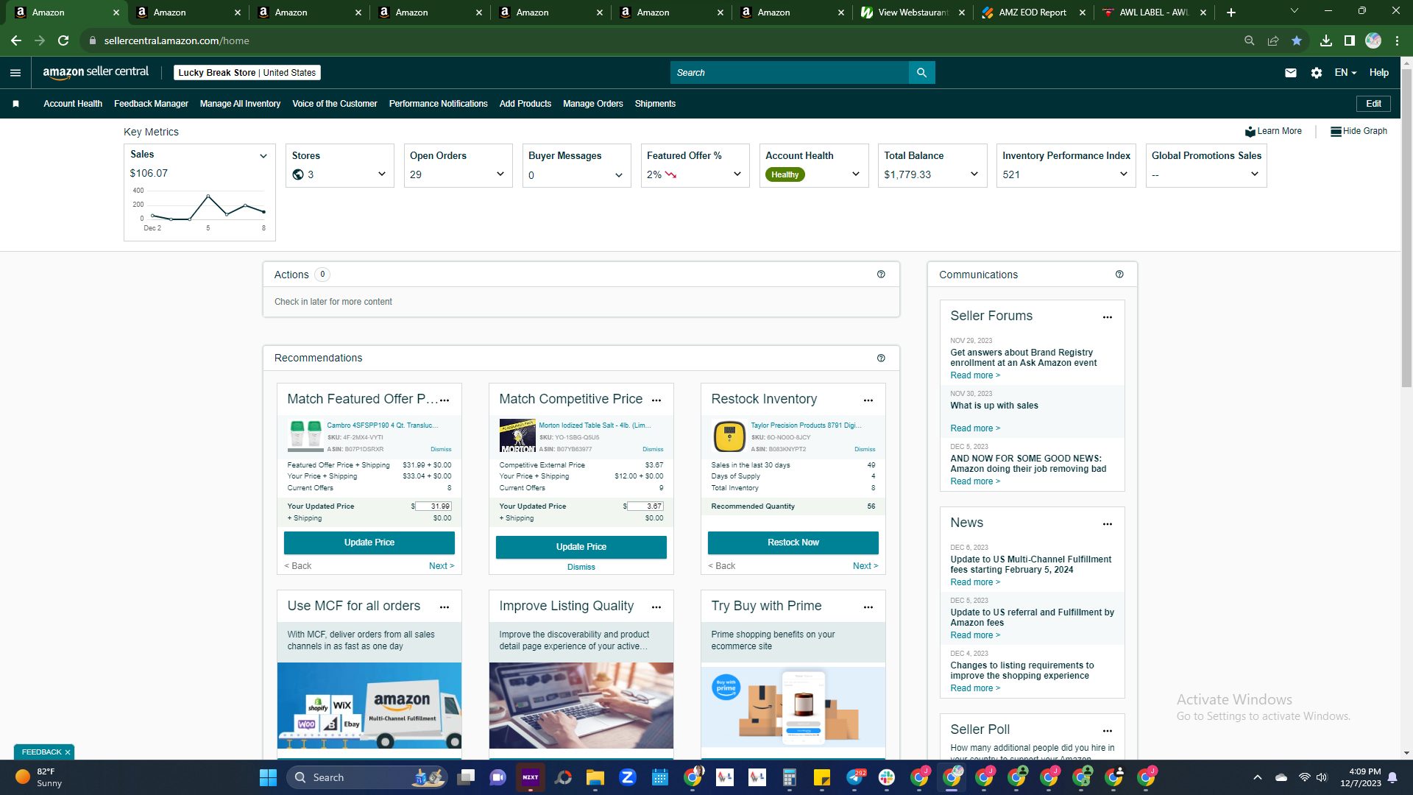
Task: Open the Seller Poll ellipsis menu
Action: 1108,731
